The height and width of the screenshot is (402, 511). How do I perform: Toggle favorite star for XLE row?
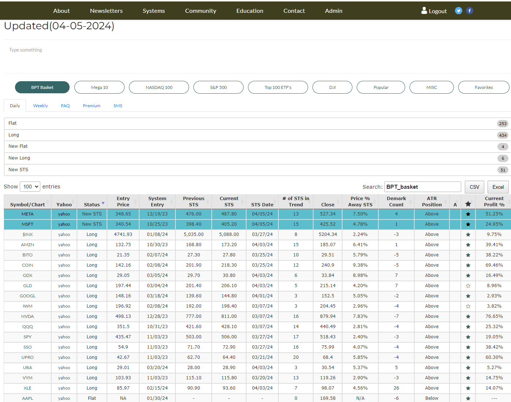coord(468,388)
